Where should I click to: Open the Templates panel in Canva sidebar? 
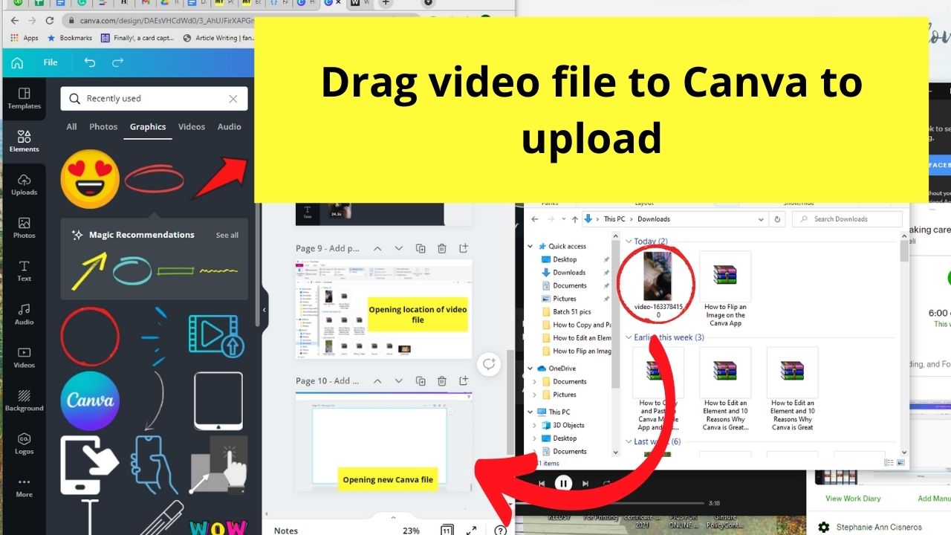[24, 99]
